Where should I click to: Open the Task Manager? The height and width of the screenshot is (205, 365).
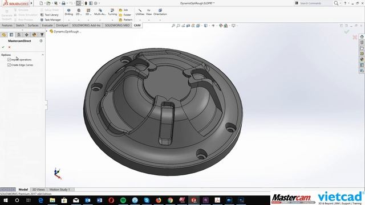[51, 20]
